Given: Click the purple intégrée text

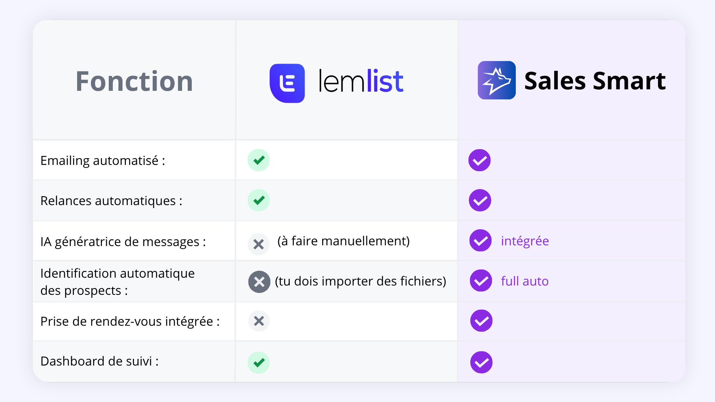Looking at the screenshot, I should 525,241.
